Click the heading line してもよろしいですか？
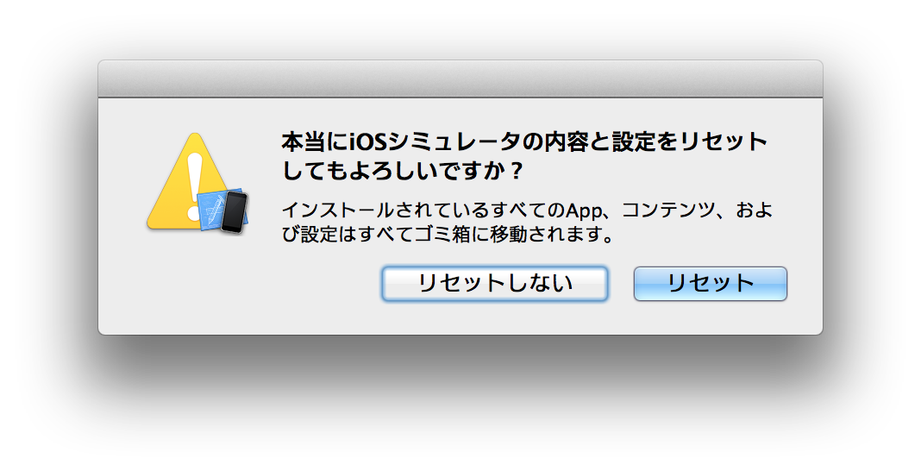This screenshot has width=921, height=471. tap(403, 171)
